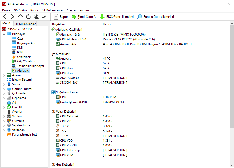Expand the DirectX node
This screenshot has height=168, width=234.
tap(4, 107)
